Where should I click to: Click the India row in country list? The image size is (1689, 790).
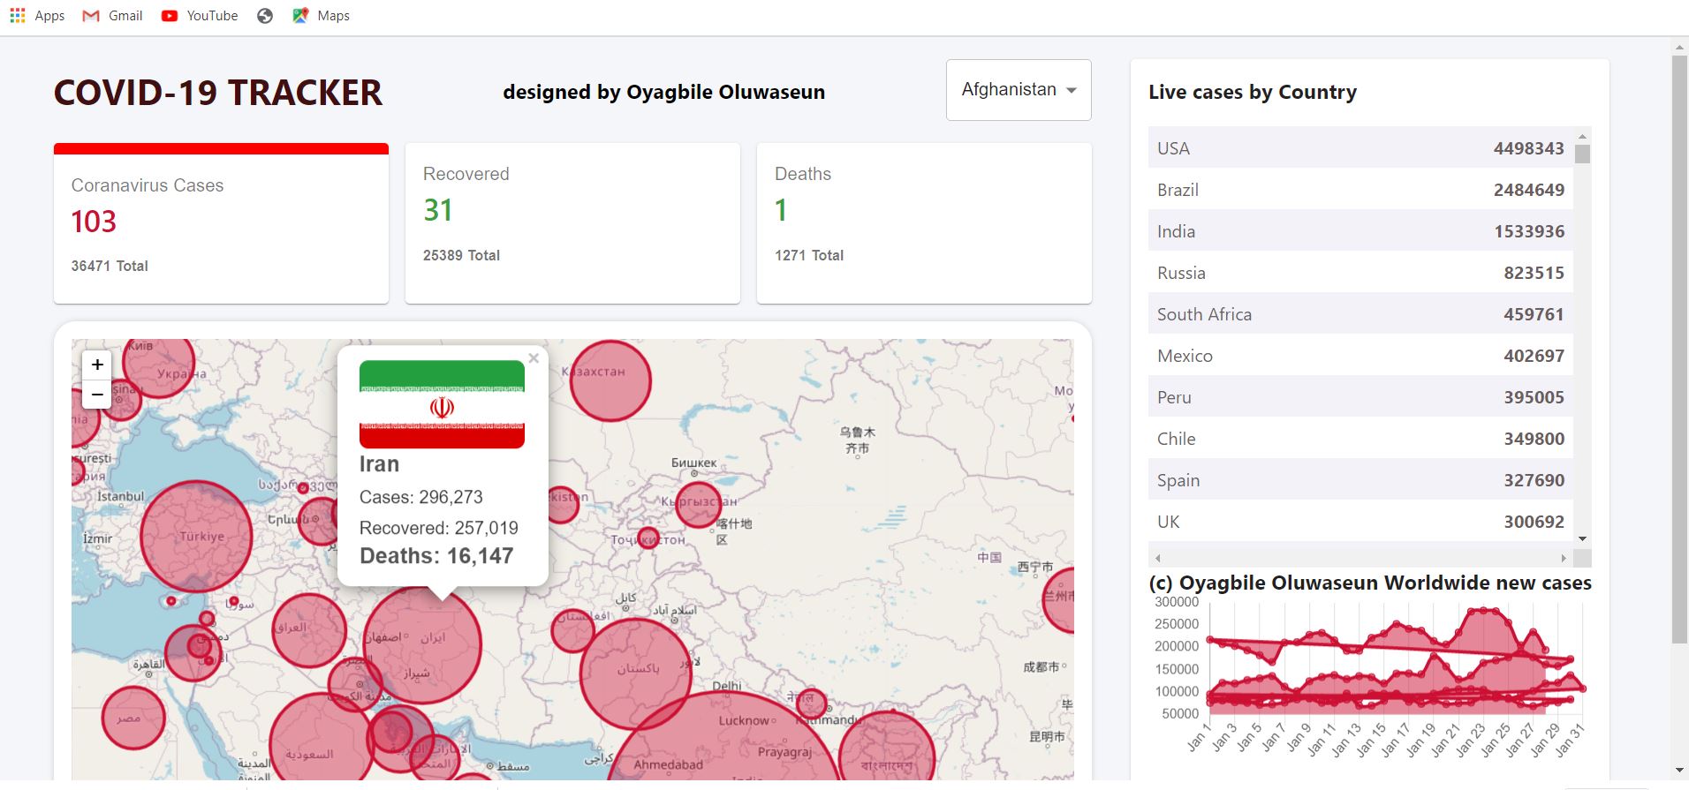1360,231
